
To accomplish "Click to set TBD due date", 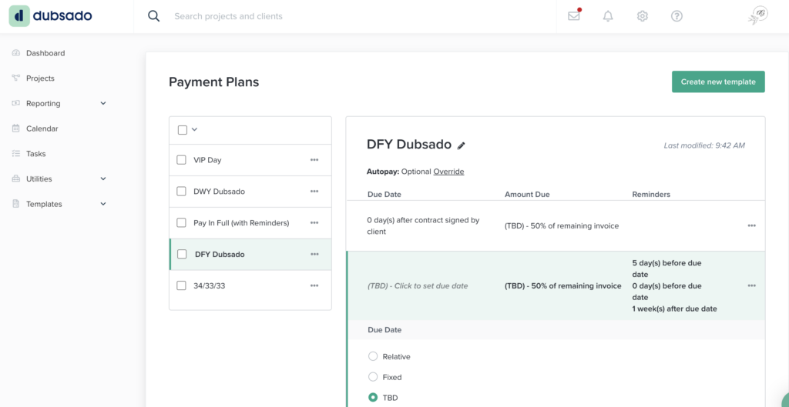I will pos(418,286).
